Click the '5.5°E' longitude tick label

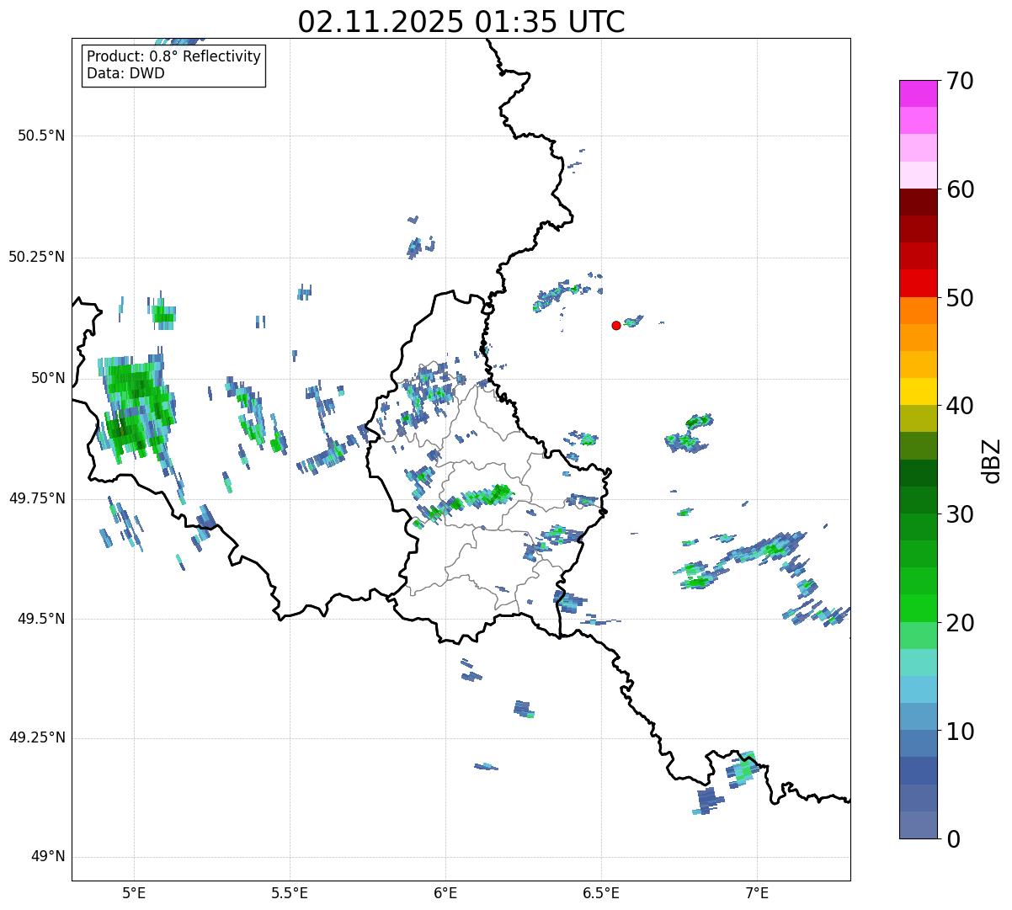(290, 893)
